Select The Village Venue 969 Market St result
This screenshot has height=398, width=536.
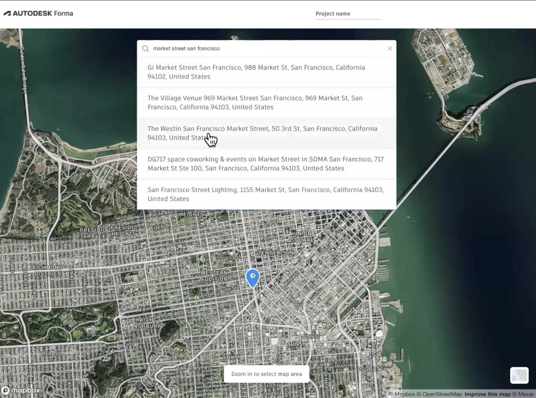[x=267, y=103]
